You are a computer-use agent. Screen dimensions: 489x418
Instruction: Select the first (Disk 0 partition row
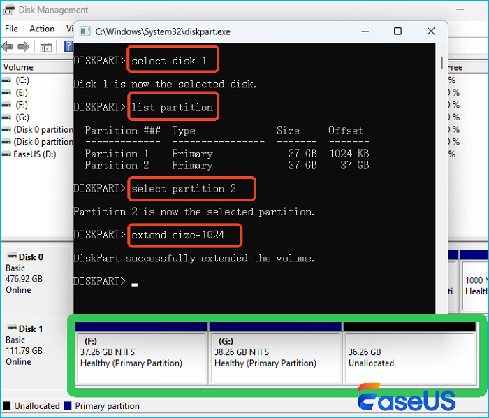[38, 130]
